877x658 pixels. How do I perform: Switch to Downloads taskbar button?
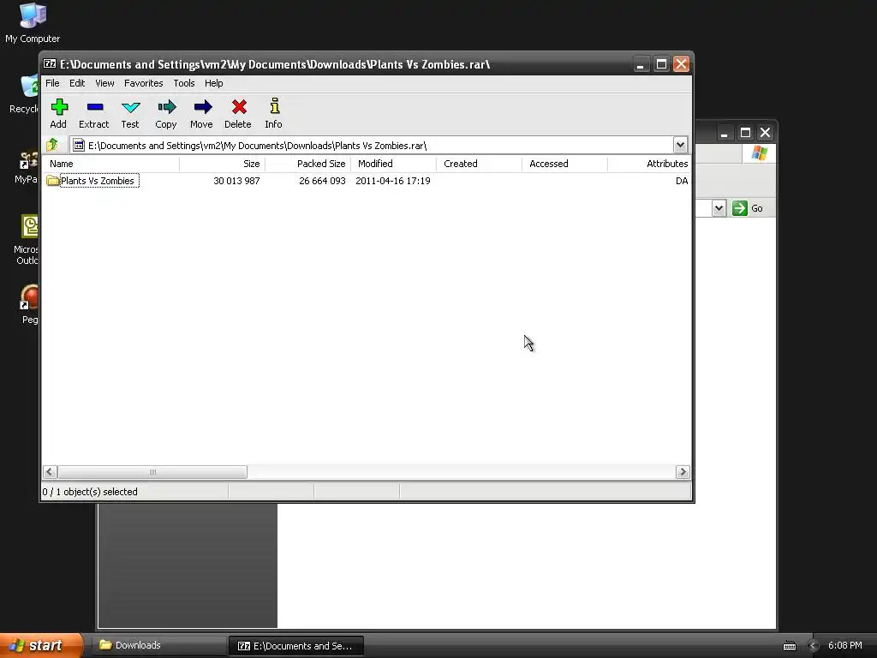click(160, 645)
